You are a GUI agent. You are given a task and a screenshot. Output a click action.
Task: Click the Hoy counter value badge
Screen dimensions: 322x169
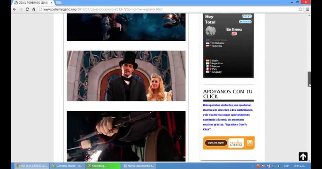click(x=247, y=16)
